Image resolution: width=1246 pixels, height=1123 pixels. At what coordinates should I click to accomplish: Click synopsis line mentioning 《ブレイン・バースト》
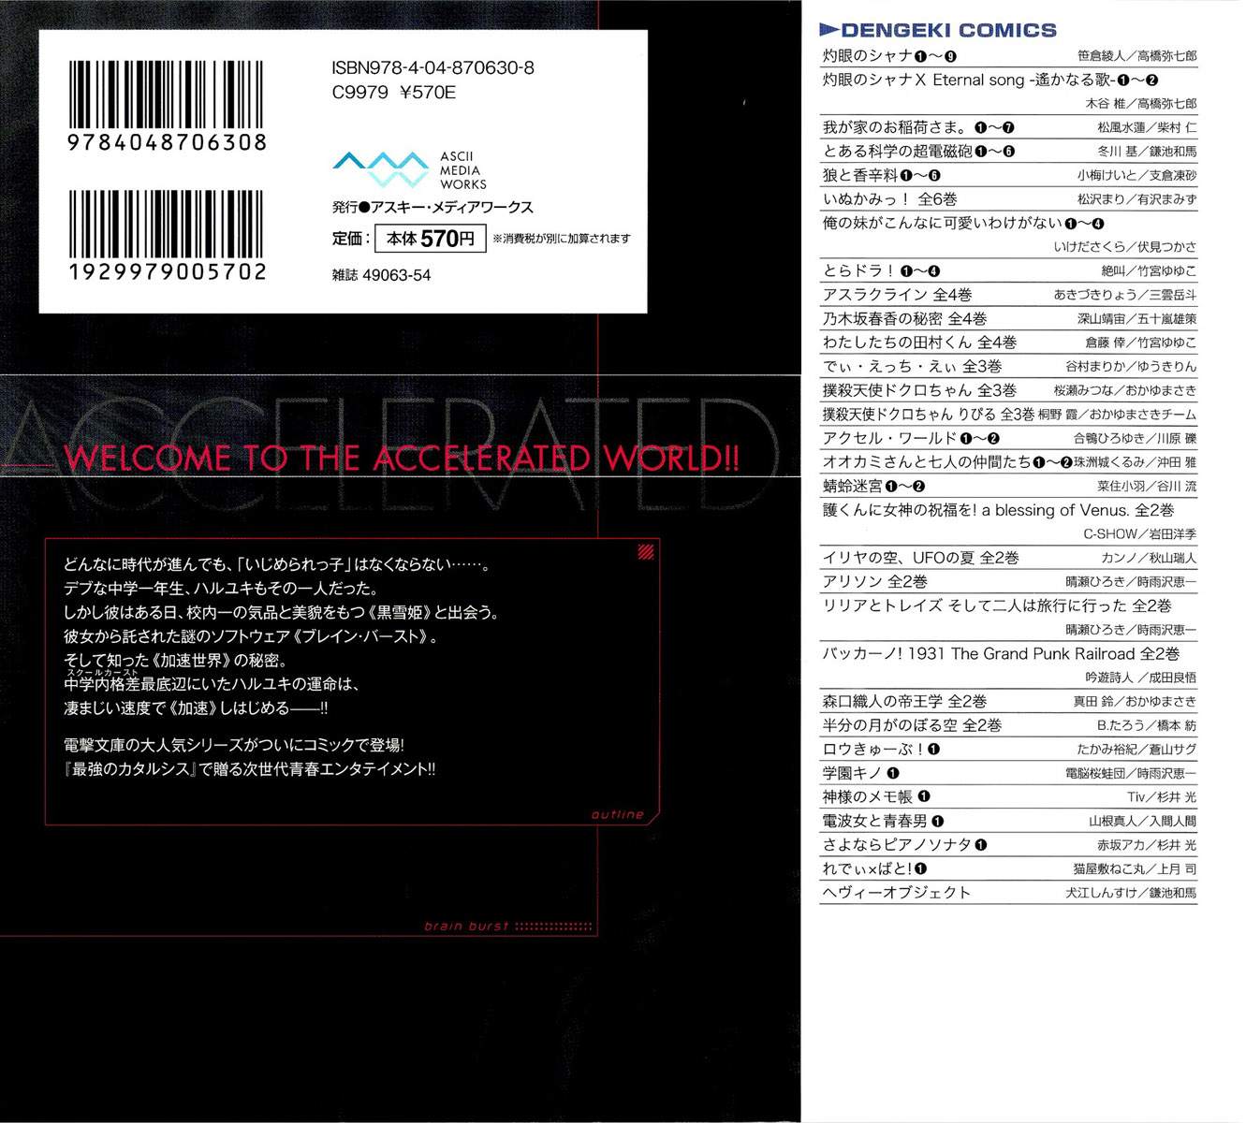251,637
